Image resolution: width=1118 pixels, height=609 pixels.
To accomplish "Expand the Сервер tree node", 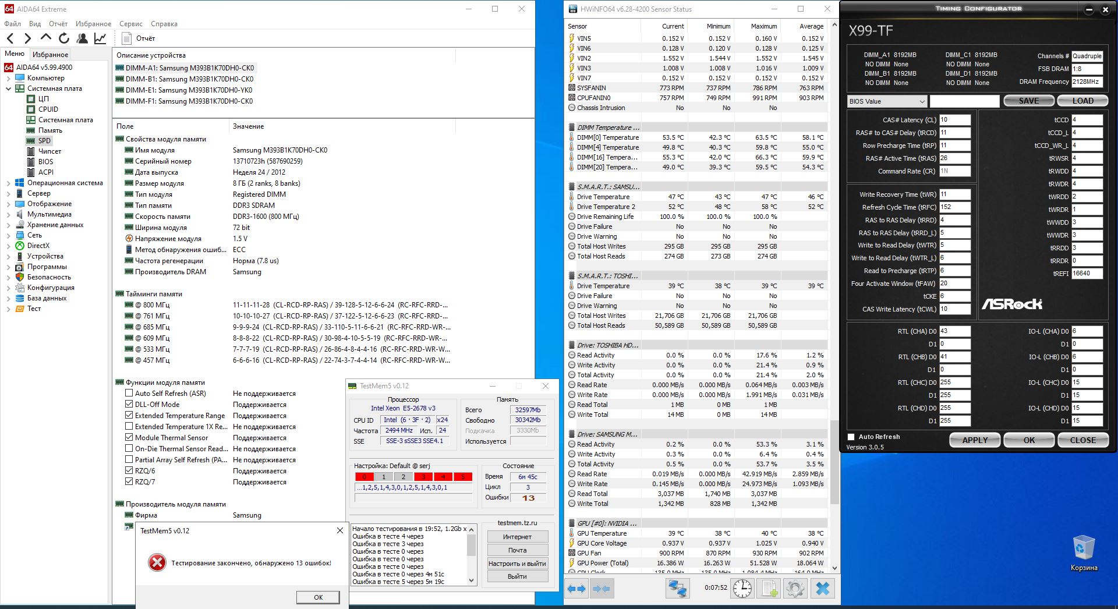I will [x=8, y=194].
